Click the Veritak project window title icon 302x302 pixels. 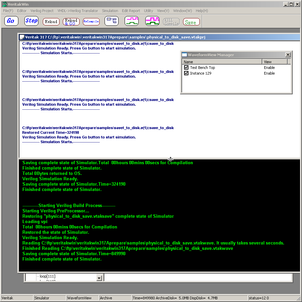coord(22,37)
